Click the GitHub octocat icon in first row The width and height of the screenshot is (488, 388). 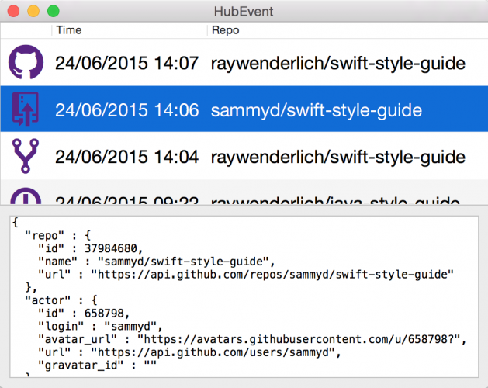pyautogui.click(x=26, y=64)
